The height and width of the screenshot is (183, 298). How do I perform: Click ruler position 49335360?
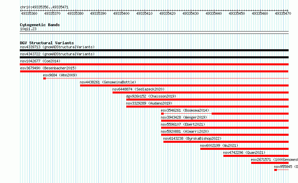(x=29, y=13)
